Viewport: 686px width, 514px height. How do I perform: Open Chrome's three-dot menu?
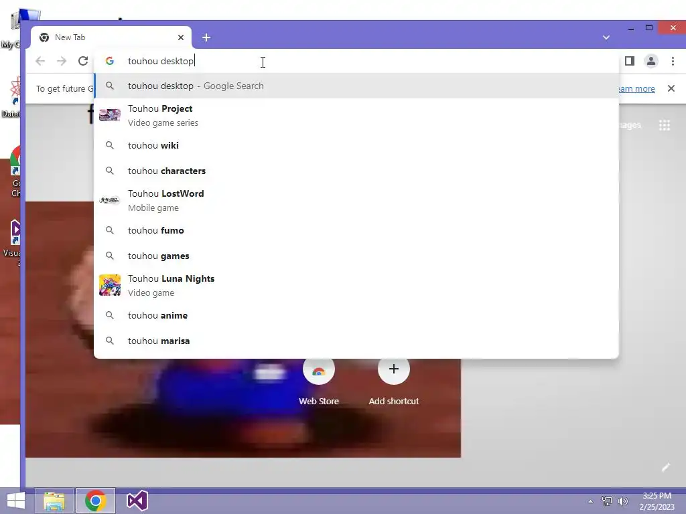click(x=673, y=61)
